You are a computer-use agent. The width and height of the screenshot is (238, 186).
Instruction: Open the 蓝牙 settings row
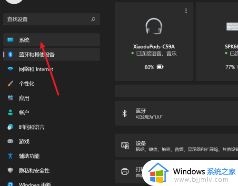pyautogui.click(x=176, y=114)
